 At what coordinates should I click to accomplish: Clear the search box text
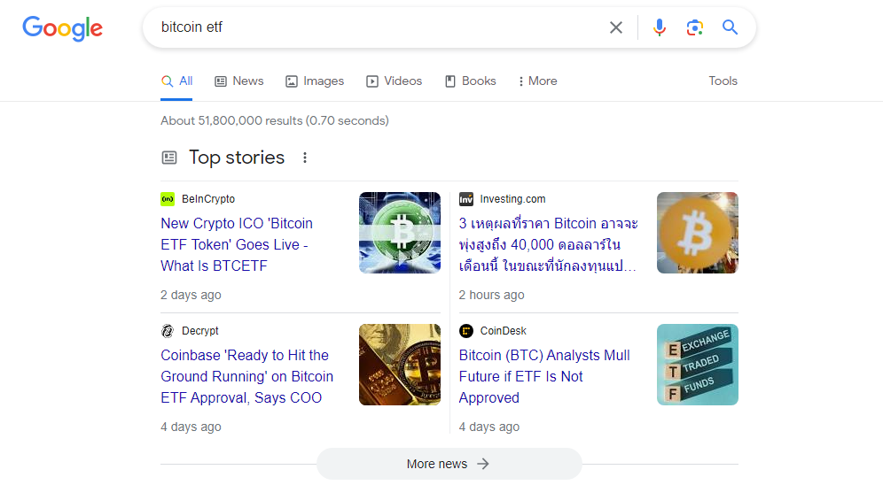pyautogui.click(x=616, y=27)
